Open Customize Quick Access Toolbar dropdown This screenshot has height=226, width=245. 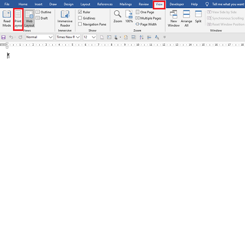click(x=164, y=37)
